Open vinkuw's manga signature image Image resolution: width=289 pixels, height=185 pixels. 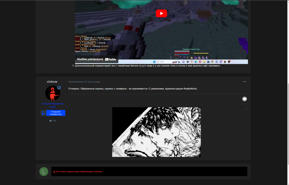[x=156, y=132]
